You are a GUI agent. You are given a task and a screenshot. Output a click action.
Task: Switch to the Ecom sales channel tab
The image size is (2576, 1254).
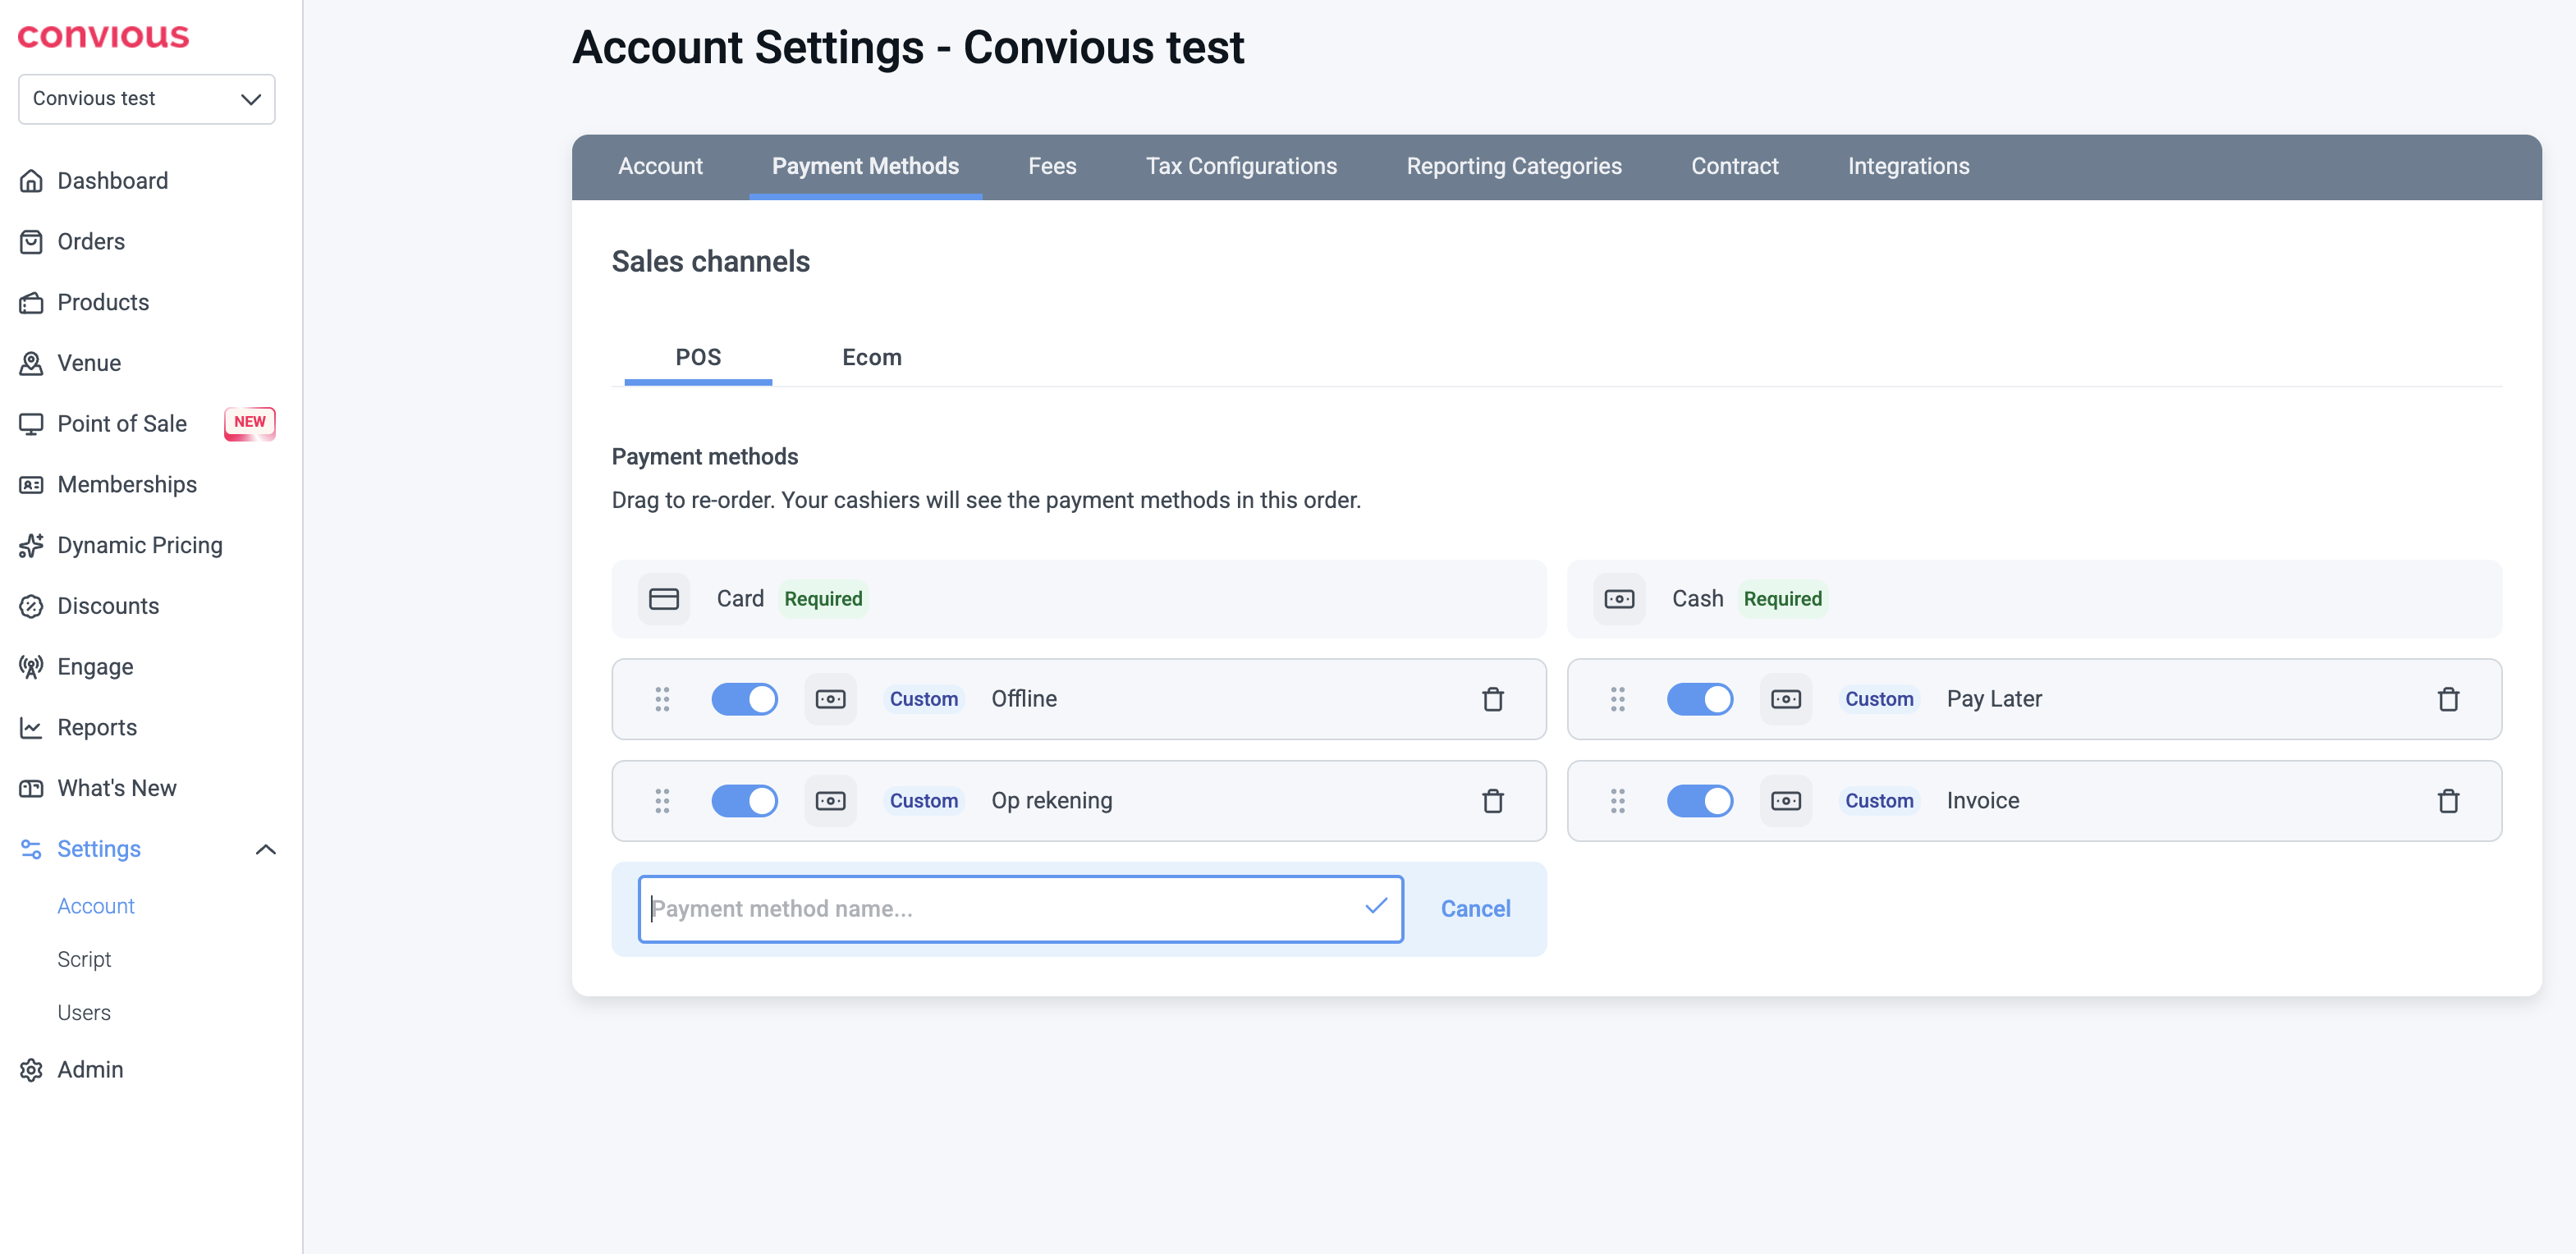[x=872, y=357]
